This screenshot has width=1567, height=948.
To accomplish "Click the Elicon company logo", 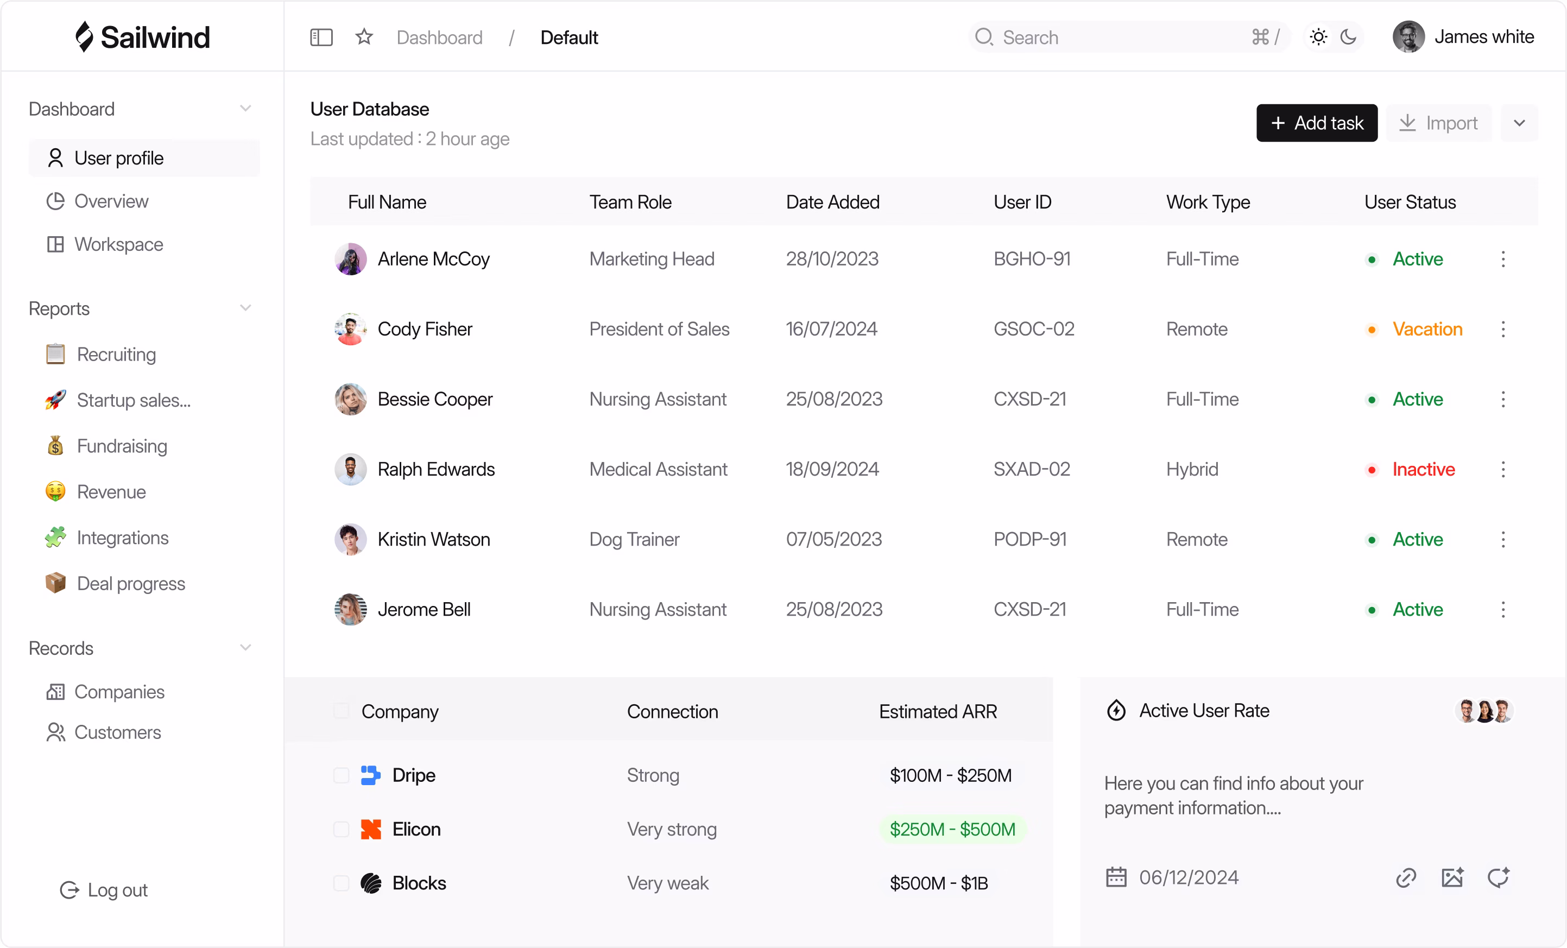I will pos(371,829).
